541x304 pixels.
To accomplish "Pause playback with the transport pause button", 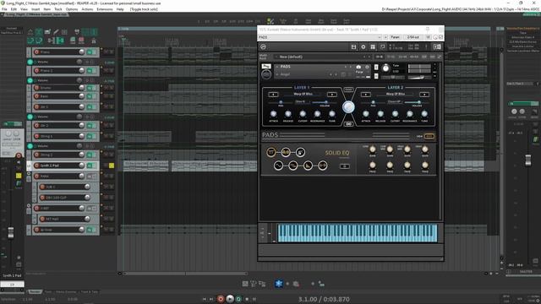I will pyautogui.click(x=254, y=299).
